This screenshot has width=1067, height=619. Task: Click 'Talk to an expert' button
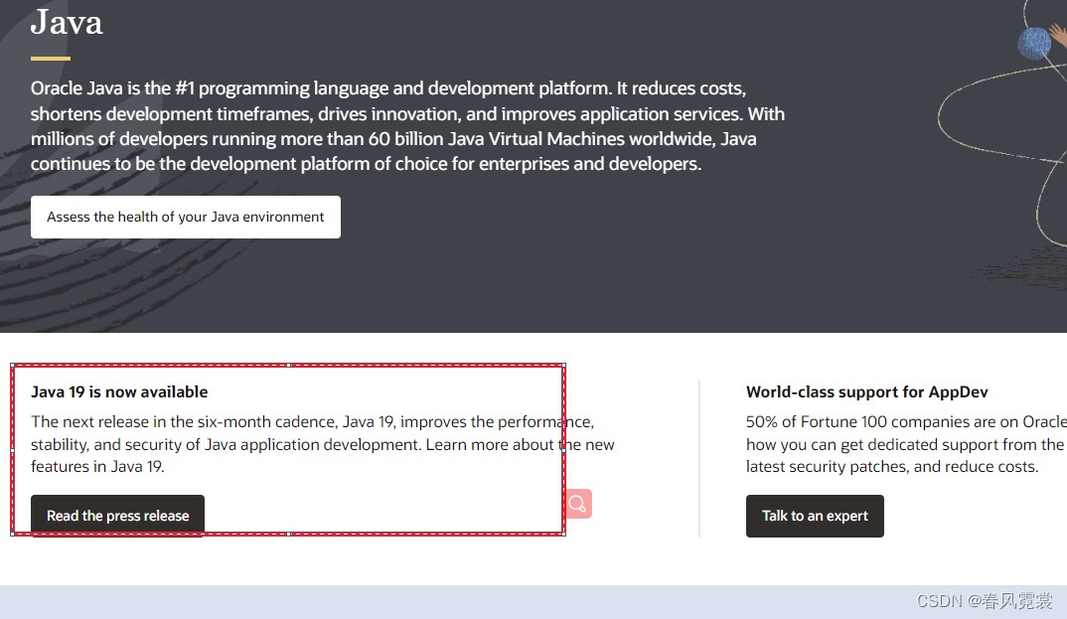[815, 516]
